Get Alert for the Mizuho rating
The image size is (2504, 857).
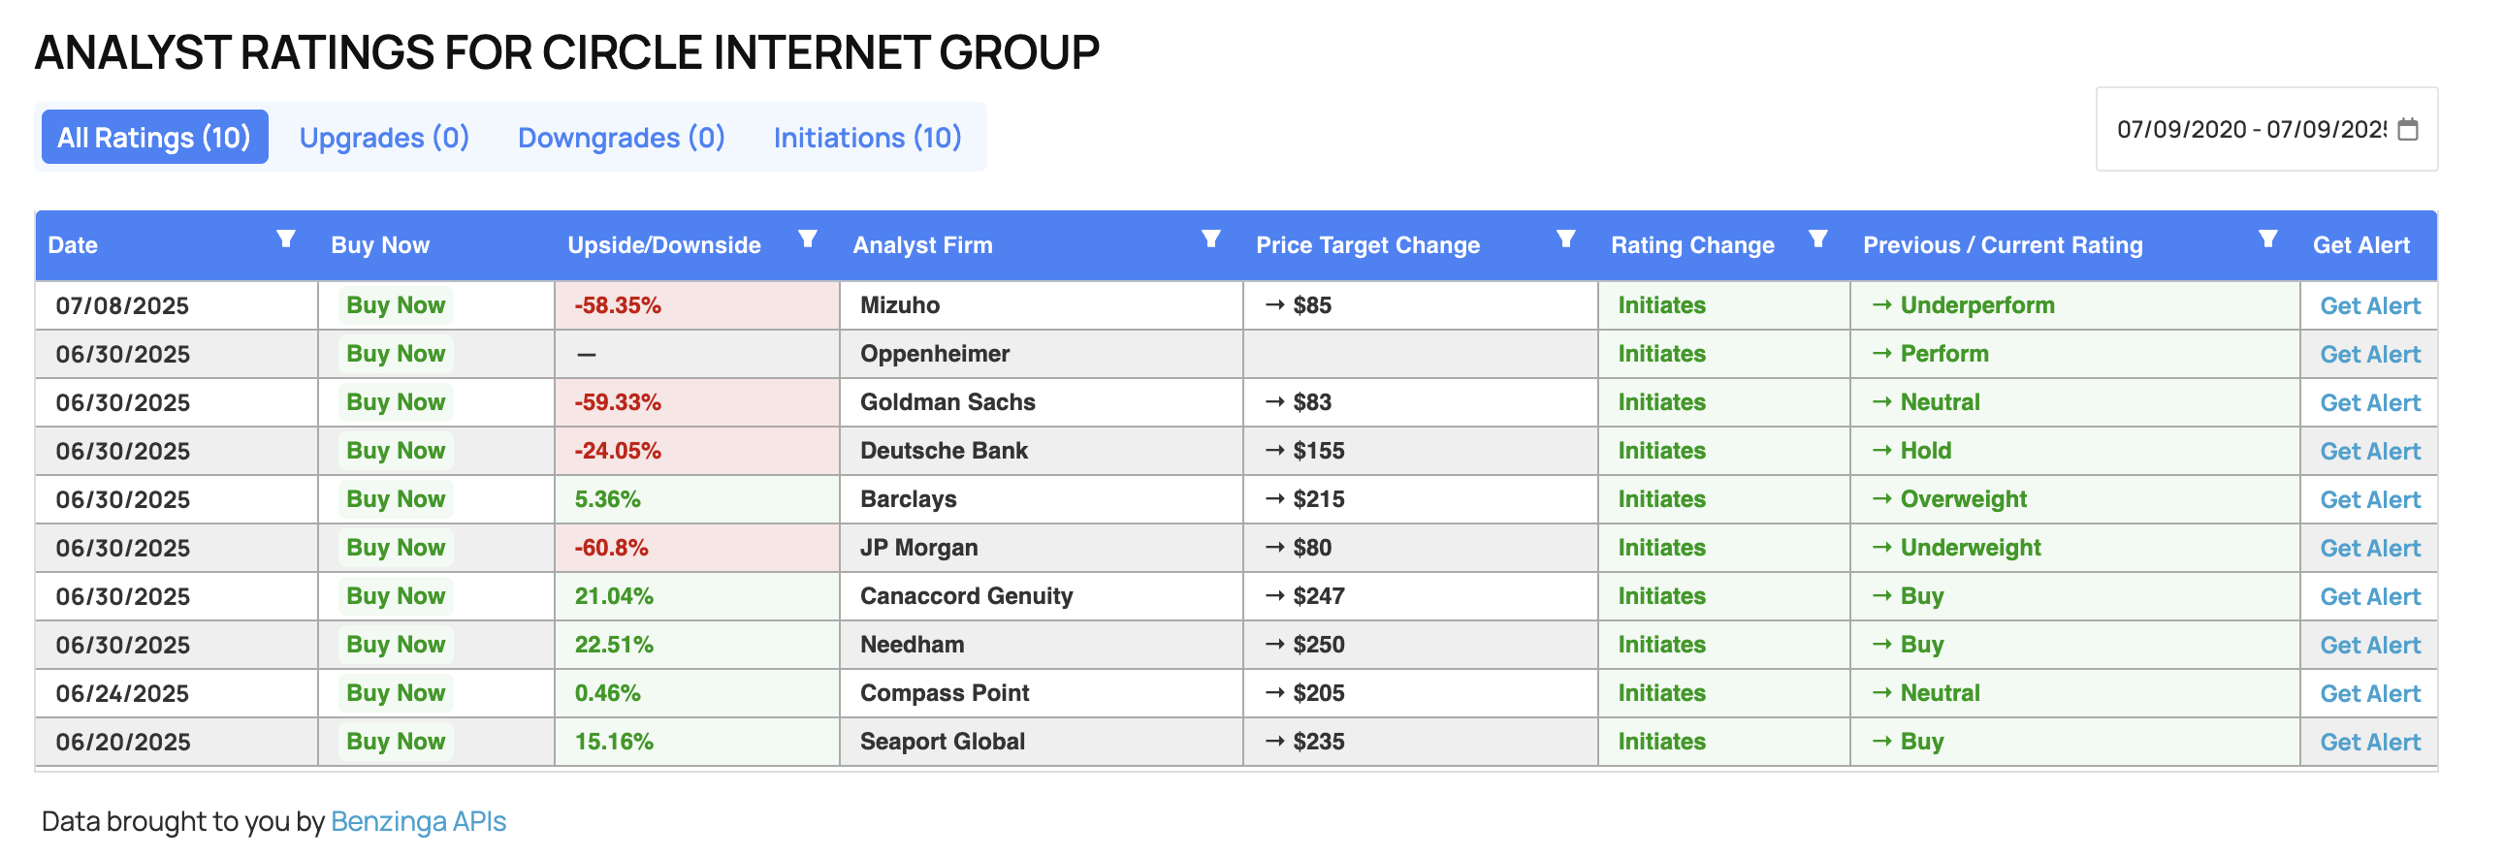pos(2370,306)
